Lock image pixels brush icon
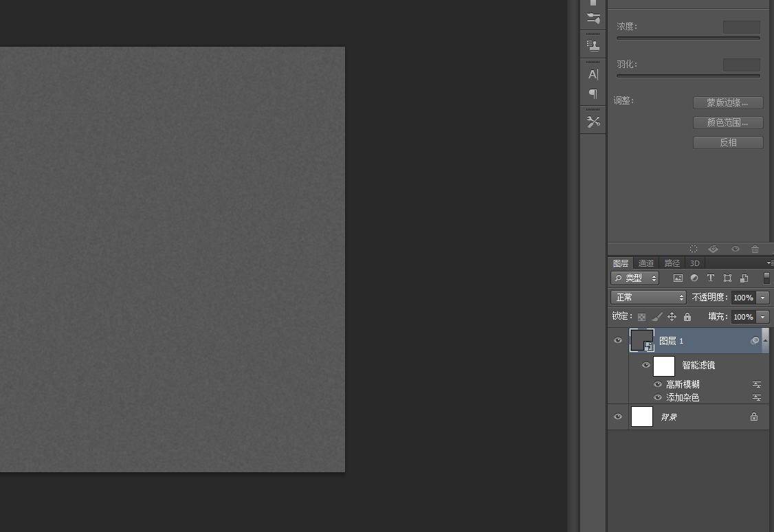 [657, 317]
